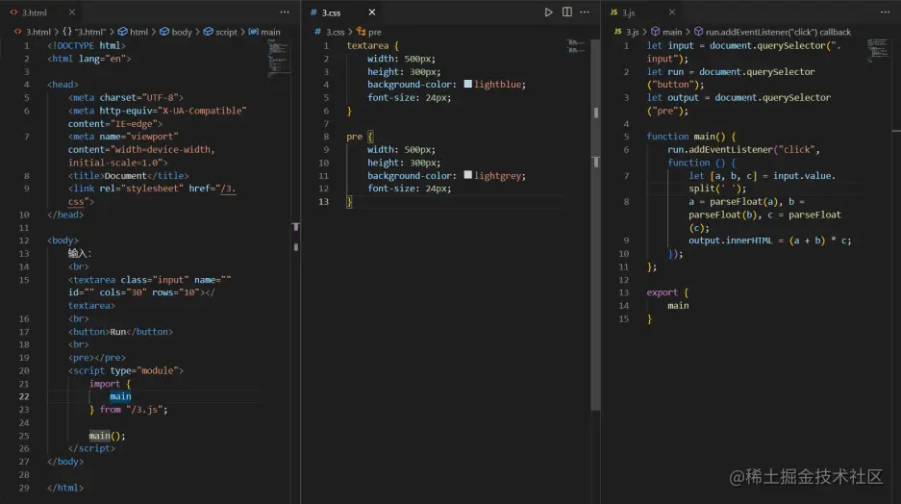
Task: Open the lightblue color swatch picker
Action: click(x=467, y=84)
